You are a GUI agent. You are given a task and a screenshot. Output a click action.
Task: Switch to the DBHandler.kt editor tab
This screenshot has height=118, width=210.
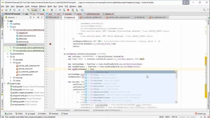pos(53,17)
